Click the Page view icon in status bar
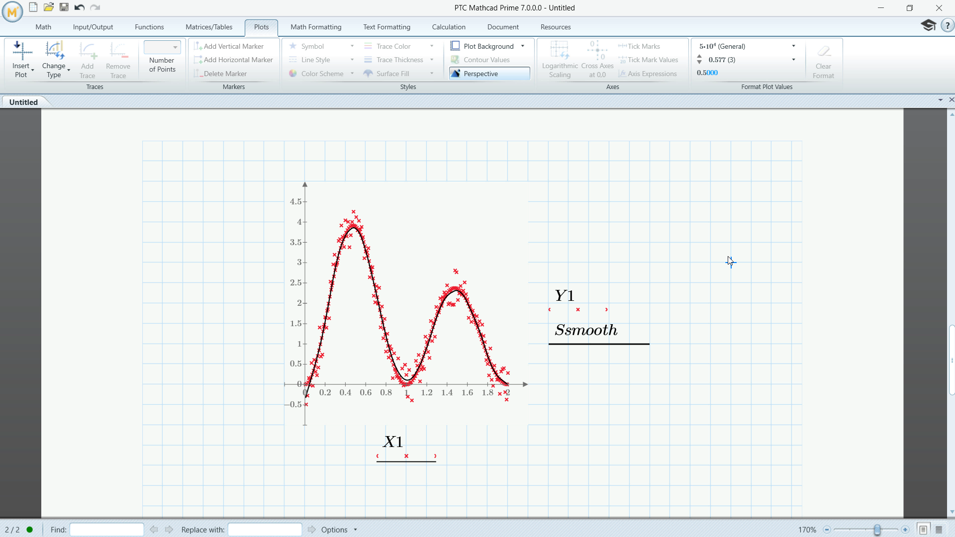 923,530
